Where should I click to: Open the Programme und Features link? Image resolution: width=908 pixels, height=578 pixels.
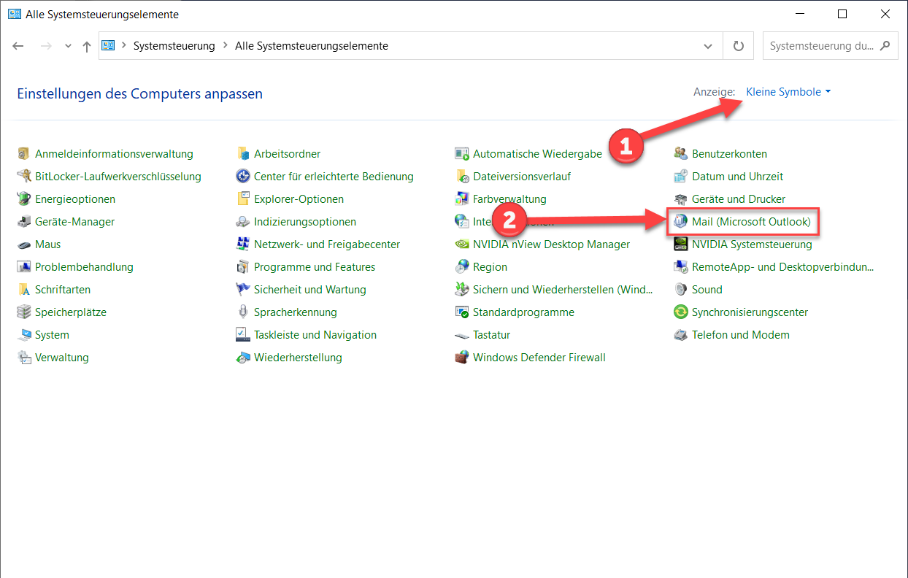coord(315,267)
